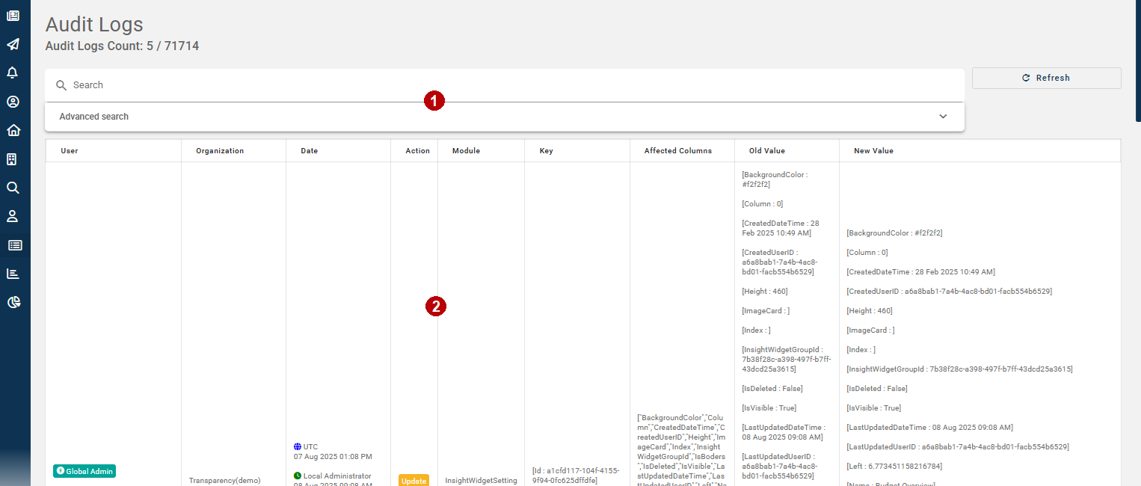1141x486 pixels.
Task: Click the User column header
Action: [x=70, y=151]
